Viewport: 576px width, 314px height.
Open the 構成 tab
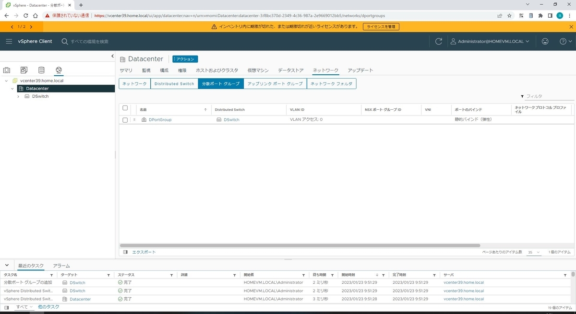(164, 70)
